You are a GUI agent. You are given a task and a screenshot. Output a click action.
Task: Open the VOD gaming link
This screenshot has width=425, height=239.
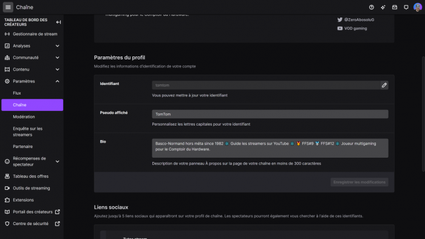point(355,28)
